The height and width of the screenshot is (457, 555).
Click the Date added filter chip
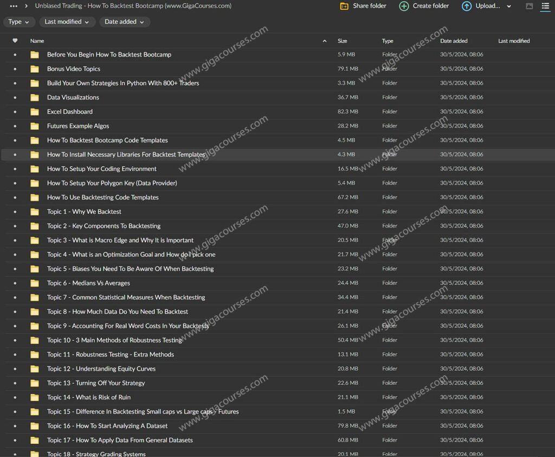[125, 22]
